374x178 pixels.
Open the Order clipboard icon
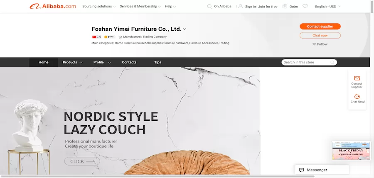pyautogui.click(x=285, y=7)
